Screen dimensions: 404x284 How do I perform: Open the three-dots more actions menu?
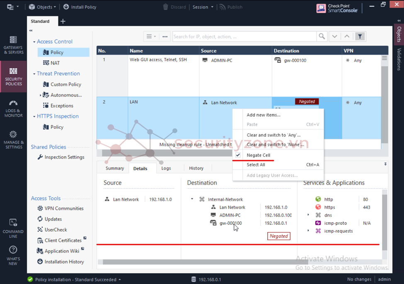tap(165, 36)
